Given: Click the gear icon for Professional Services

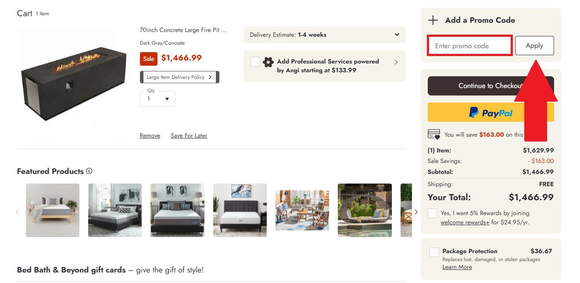Looking at the screenshot, I should coord(268,62).
